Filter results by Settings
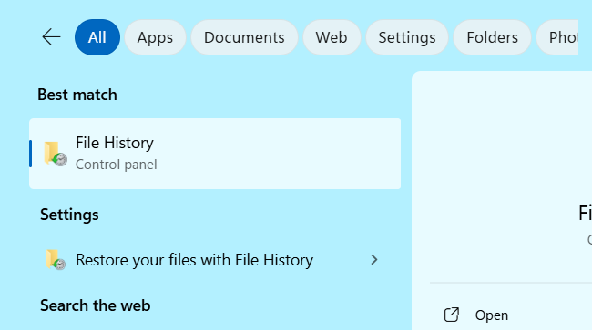 (407, 37)
